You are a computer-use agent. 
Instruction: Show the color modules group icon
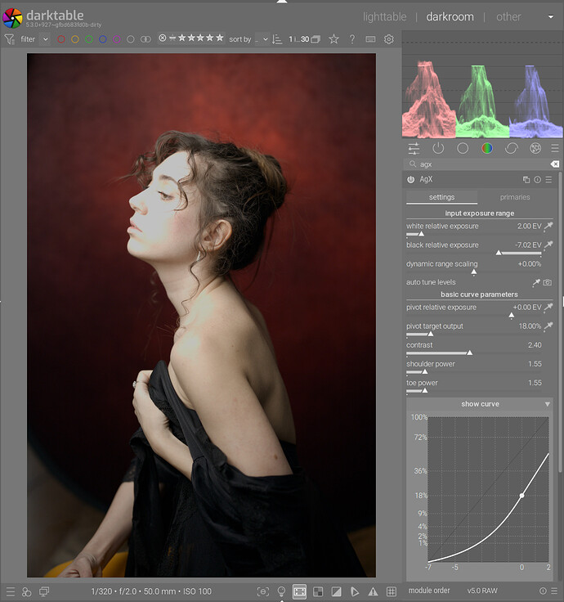pyautogui.click(x=487, y=148)
